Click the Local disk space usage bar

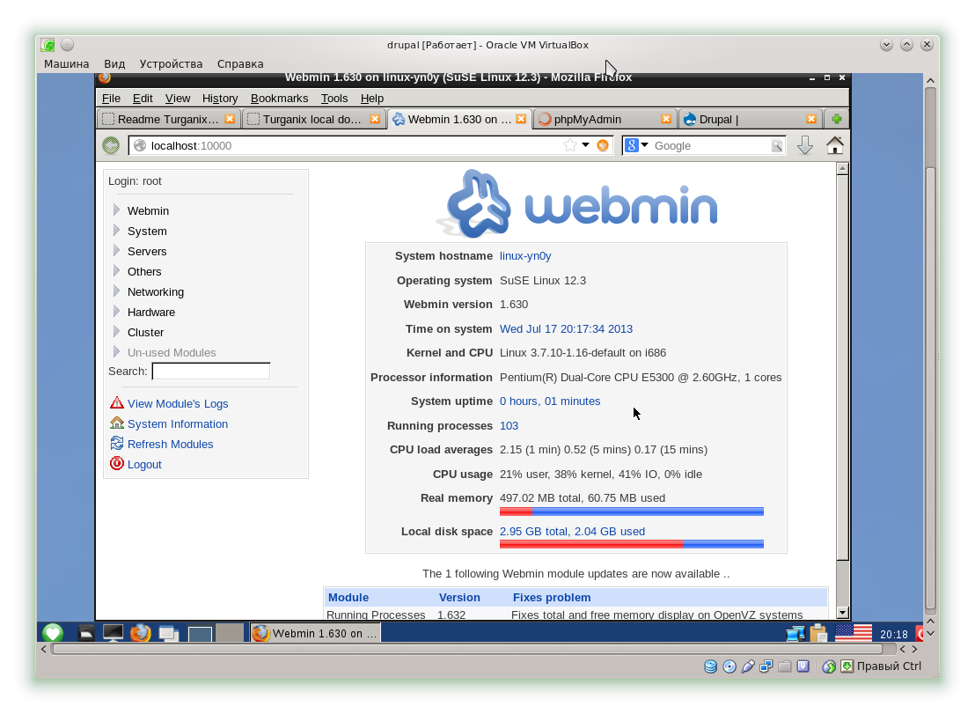(631, 544)
